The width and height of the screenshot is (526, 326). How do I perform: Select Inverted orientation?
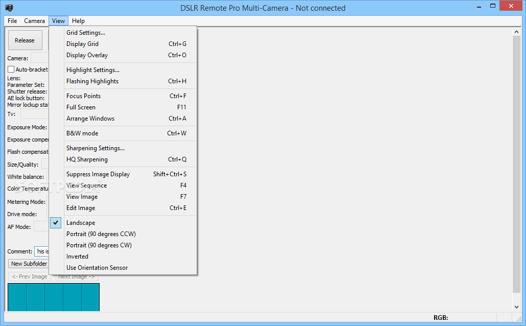click(x=123, y=257)
